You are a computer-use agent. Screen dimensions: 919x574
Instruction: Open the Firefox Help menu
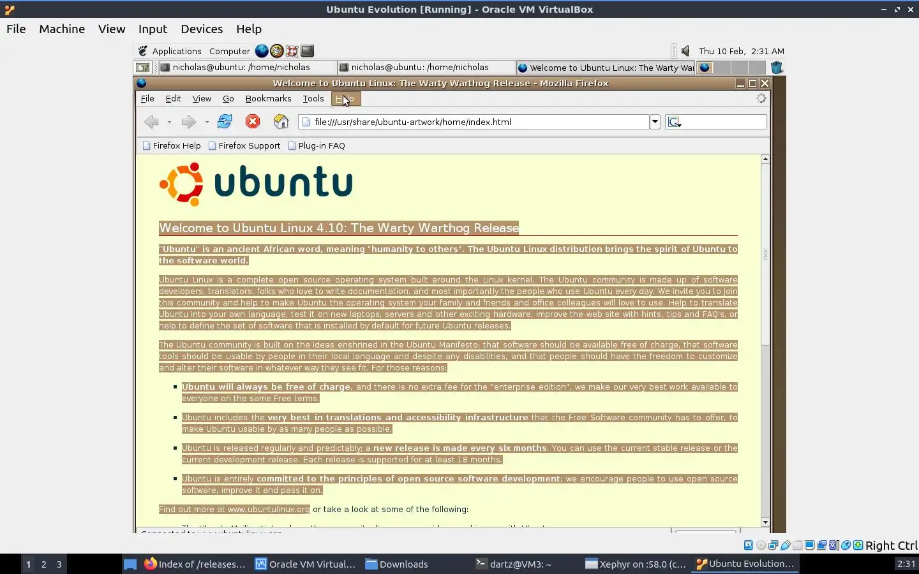click(346, 99)
